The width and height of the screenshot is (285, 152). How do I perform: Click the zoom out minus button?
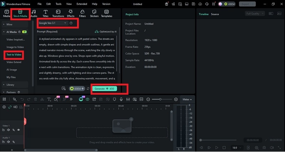pyautogui.click(x=148, y=99)
